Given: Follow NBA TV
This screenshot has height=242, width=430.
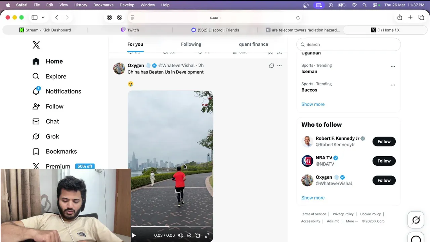Looking at the screenshot, I should click(384, 161).
